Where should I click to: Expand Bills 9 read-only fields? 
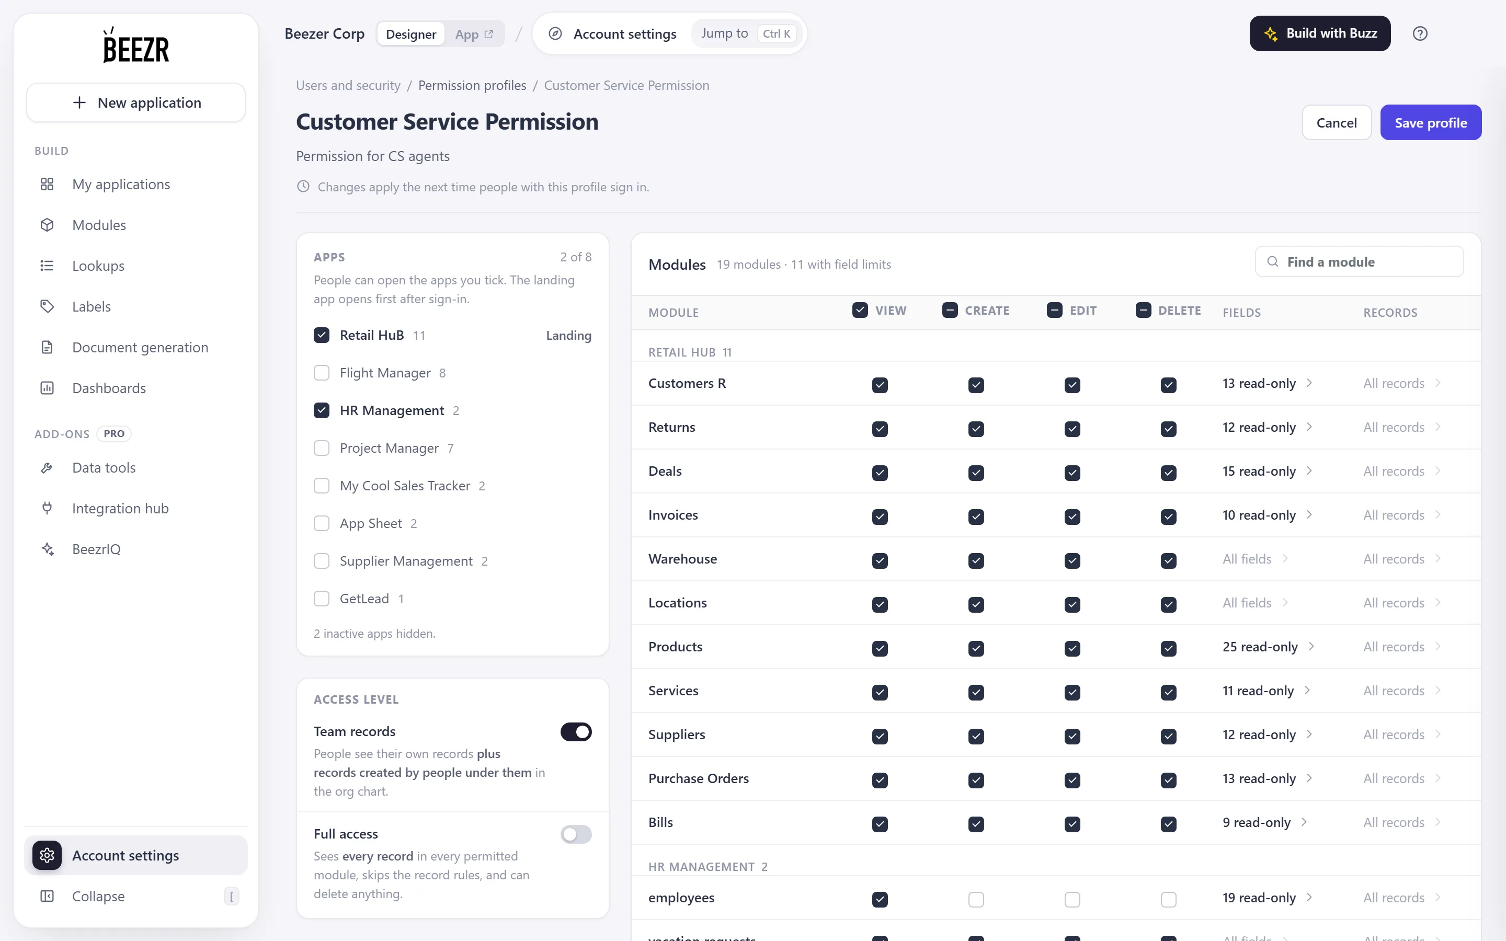(x=1264, y=822)
